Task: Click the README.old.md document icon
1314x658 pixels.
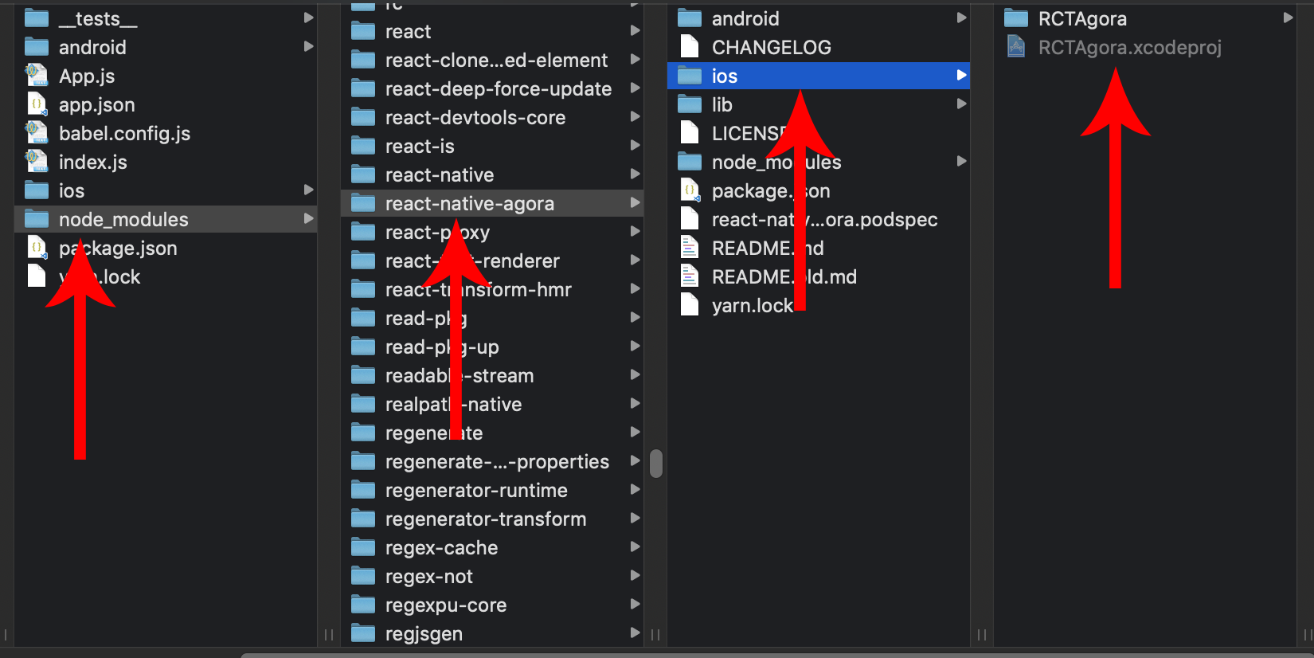Action: 690,276
